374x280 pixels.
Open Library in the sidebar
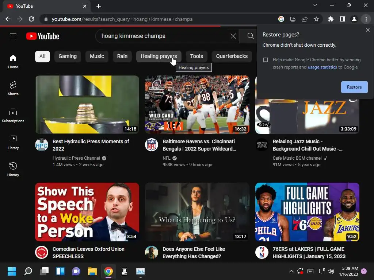[x=13, y=143]
